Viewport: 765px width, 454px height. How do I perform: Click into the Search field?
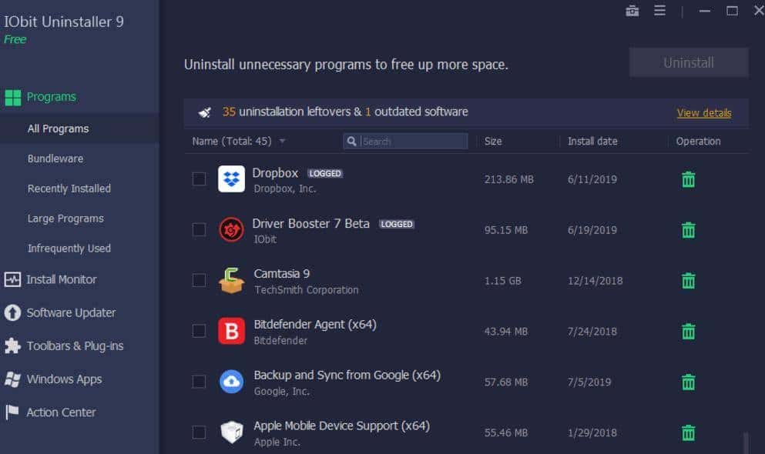[413, 142]
